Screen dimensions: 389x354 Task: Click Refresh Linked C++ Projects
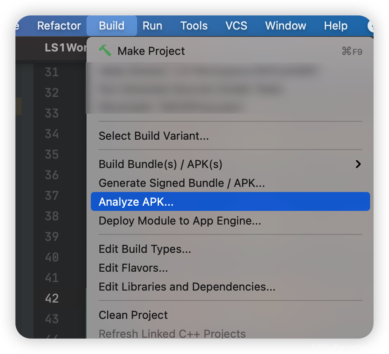click(230, 333)
